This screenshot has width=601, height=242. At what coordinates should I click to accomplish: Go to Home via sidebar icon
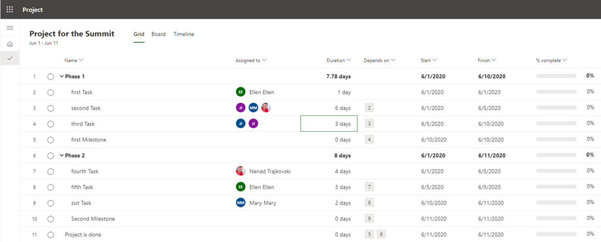(x=9, y=44)
